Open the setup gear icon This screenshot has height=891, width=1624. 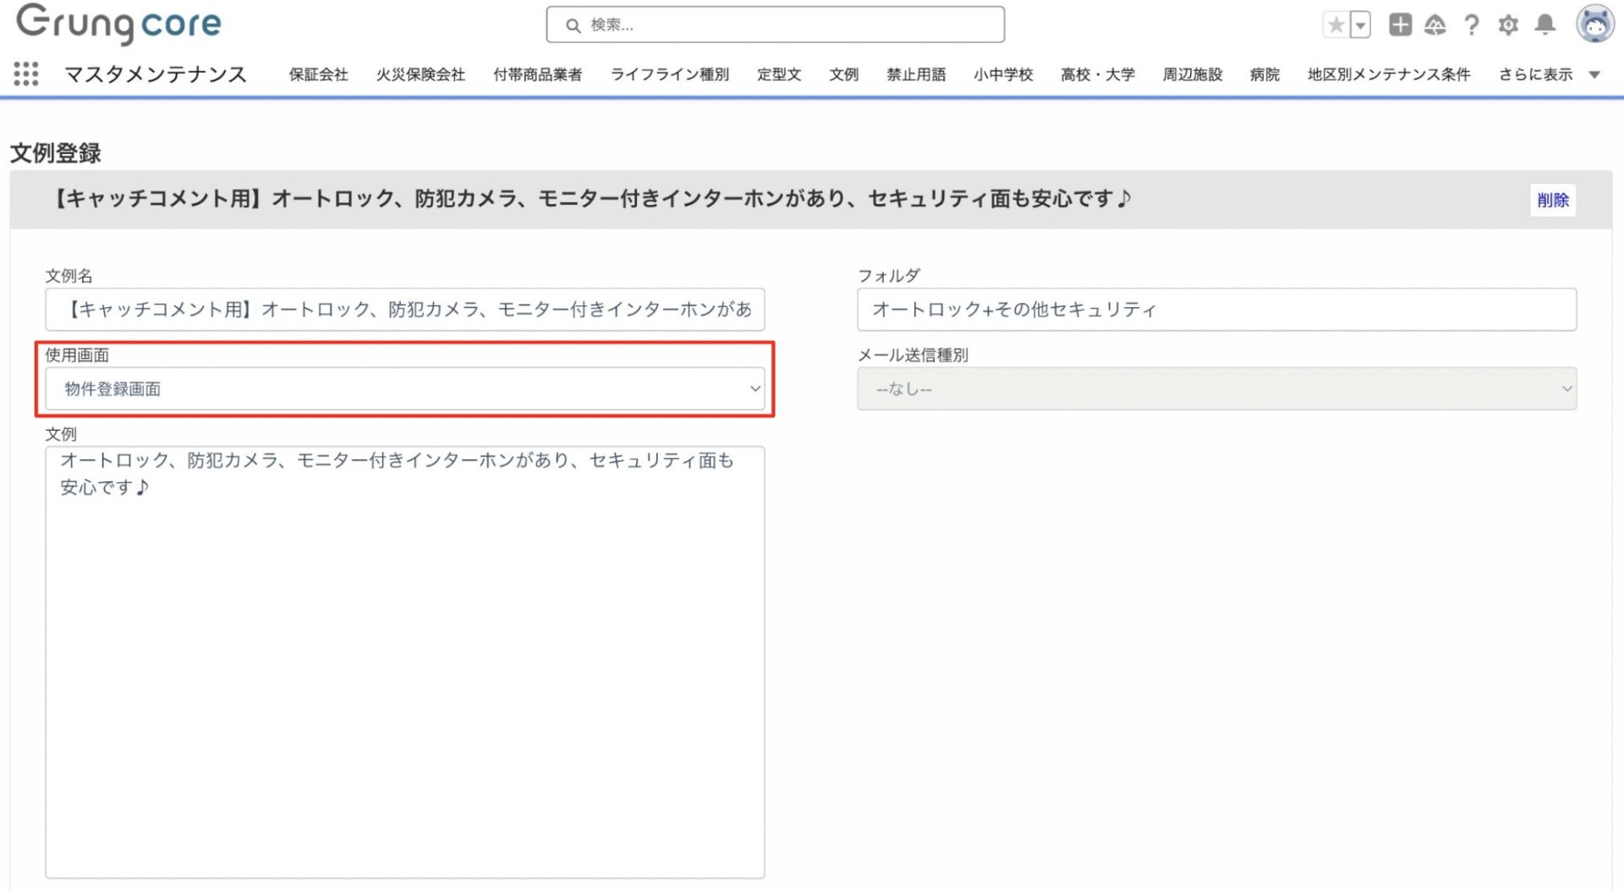[1508, 25]
